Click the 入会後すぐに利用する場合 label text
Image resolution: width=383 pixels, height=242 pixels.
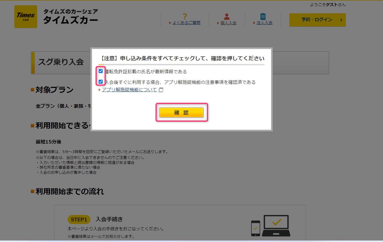click(x=180, y=82)
